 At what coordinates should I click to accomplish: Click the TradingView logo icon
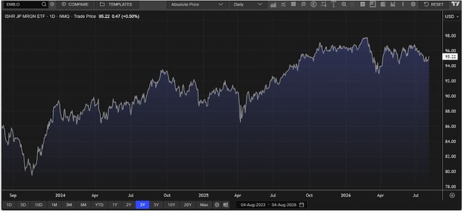point(455,4)
